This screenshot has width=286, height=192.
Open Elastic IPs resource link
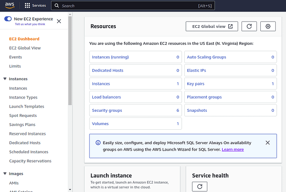196,70
